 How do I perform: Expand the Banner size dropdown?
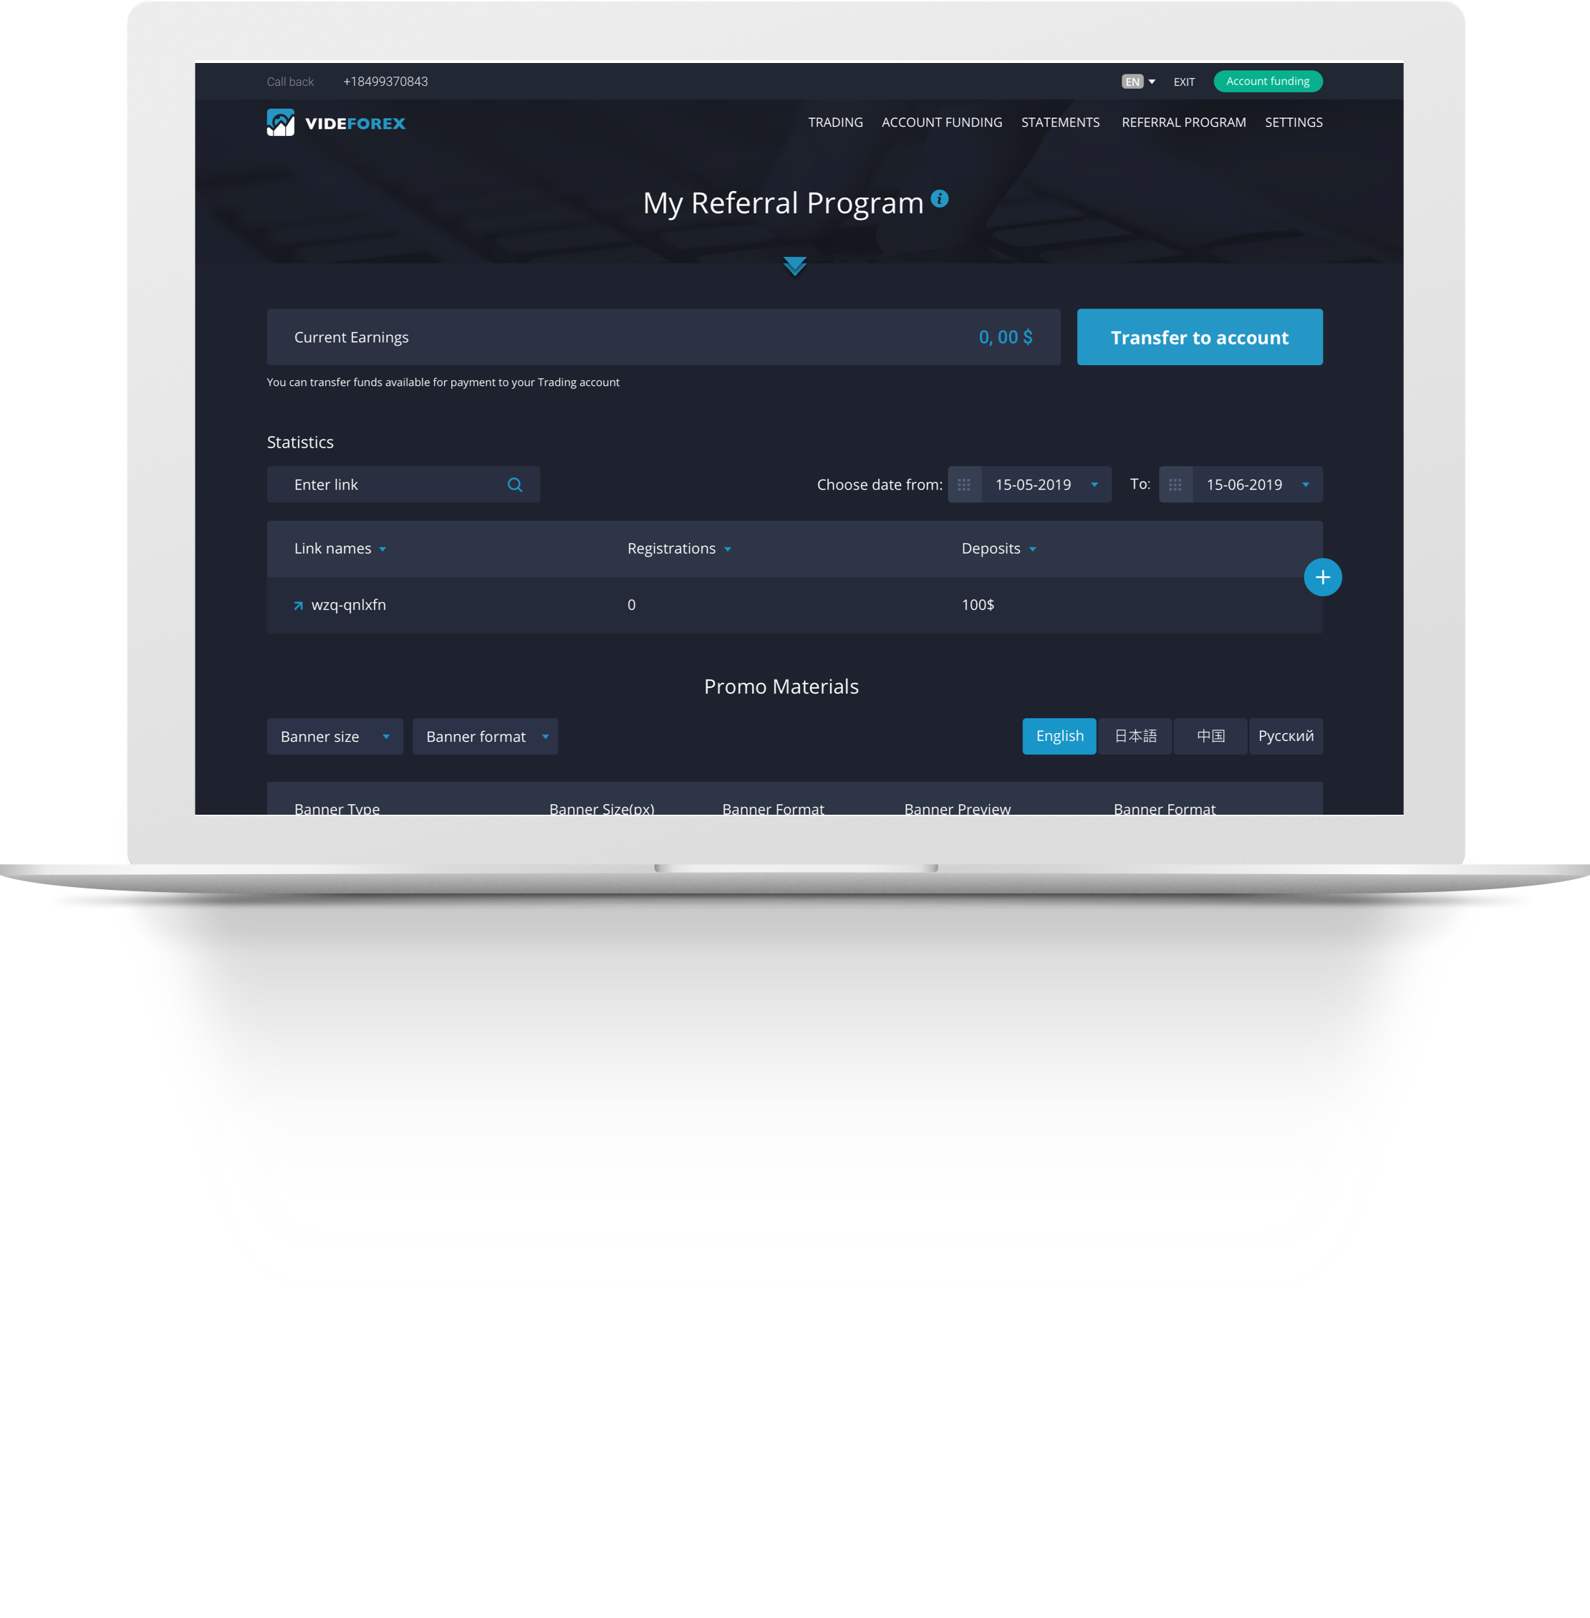coord(332,736)
